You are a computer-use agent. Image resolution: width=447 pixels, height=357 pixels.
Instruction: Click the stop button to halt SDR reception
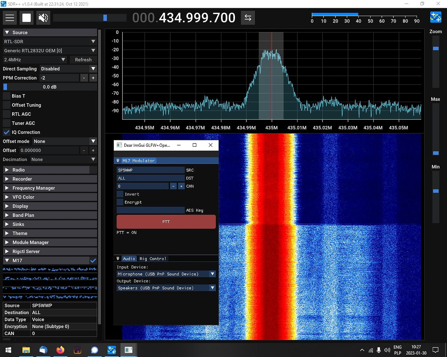(26, 17)
